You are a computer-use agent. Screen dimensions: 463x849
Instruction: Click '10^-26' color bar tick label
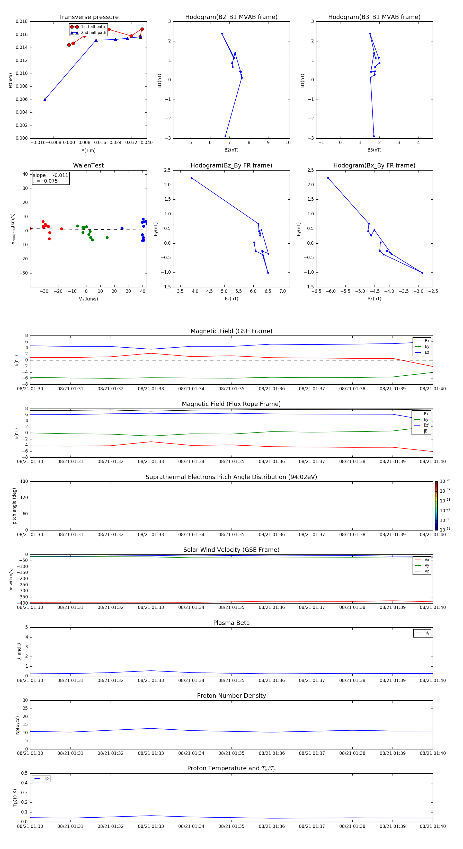(x=445, y=481)
